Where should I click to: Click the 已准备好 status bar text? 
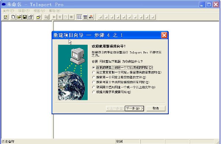point(8,141)
